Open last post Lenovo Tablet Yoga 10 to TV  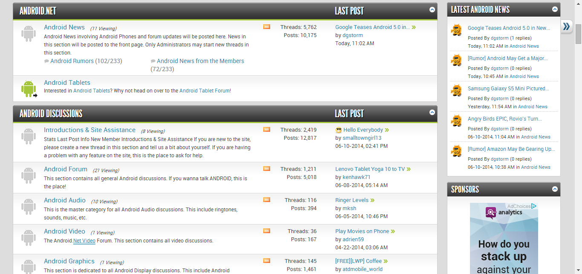pos(370,169)
